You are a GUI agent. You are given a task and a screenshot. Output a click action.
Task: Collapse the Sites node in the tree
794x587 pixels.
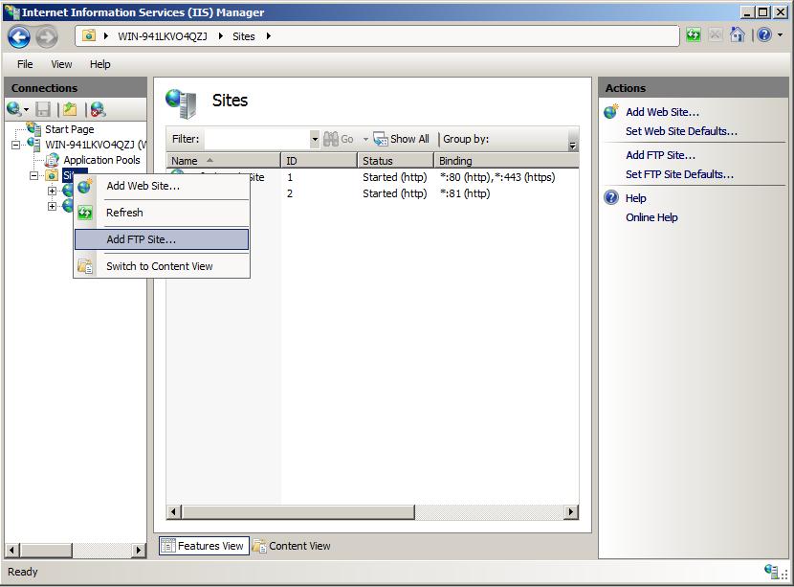tap(34, 175)
